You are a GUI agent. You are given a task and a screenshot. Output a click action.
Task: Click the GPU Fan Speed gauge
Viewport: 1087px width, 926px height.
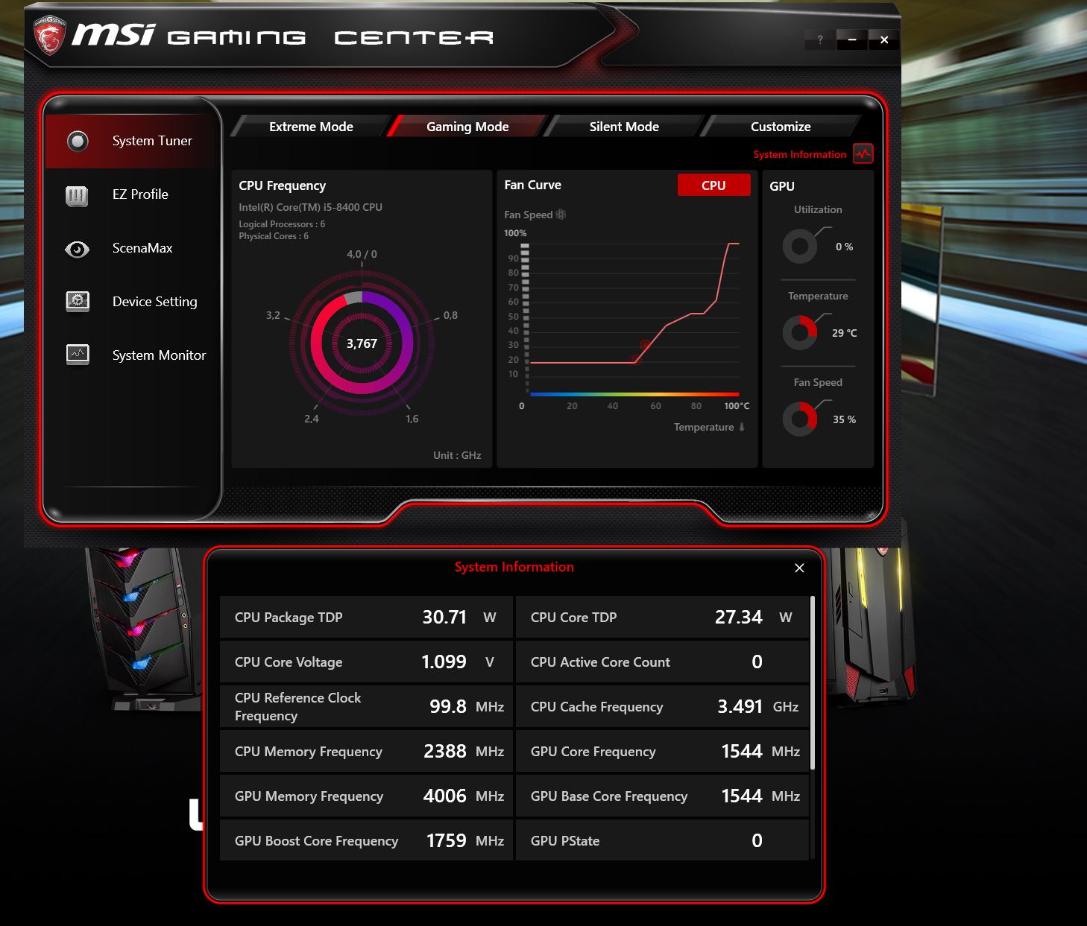tap(800, 419)
